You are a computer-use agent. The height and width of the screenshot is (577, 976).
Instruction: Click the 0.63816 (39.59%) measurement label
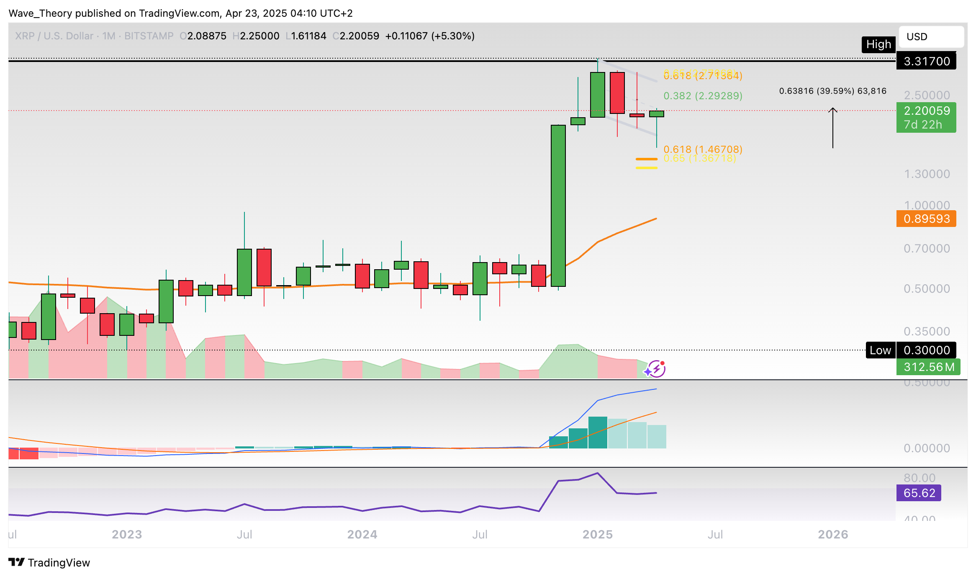point(832,91)
